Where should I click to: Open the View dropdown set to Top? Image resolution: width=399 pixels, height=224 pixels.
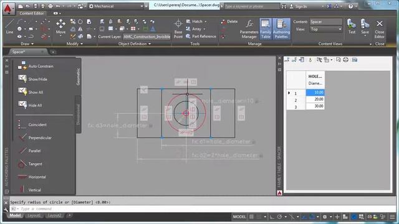tap(325, 29)
